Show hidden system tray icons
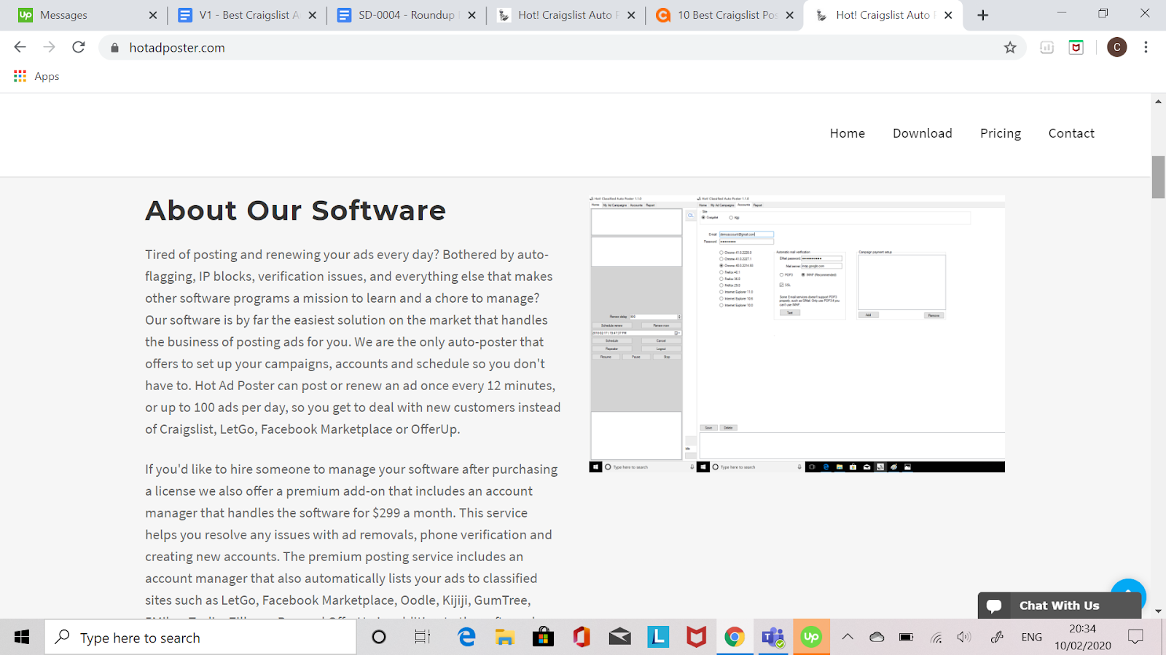Image resolution: width=1166 pixels, height=655 pixels. 848,637
